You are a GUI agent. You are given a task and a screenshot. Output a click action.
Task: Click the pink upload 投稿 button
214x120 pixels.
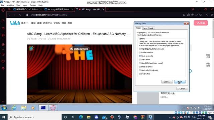pyautogui.click(x=201, y=23)
